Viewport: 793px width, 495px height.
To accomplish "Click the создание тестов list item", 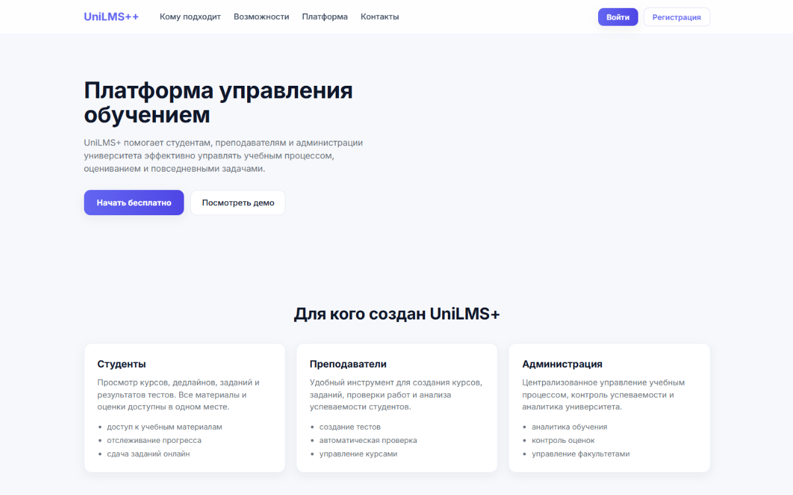I will [350, 427].
